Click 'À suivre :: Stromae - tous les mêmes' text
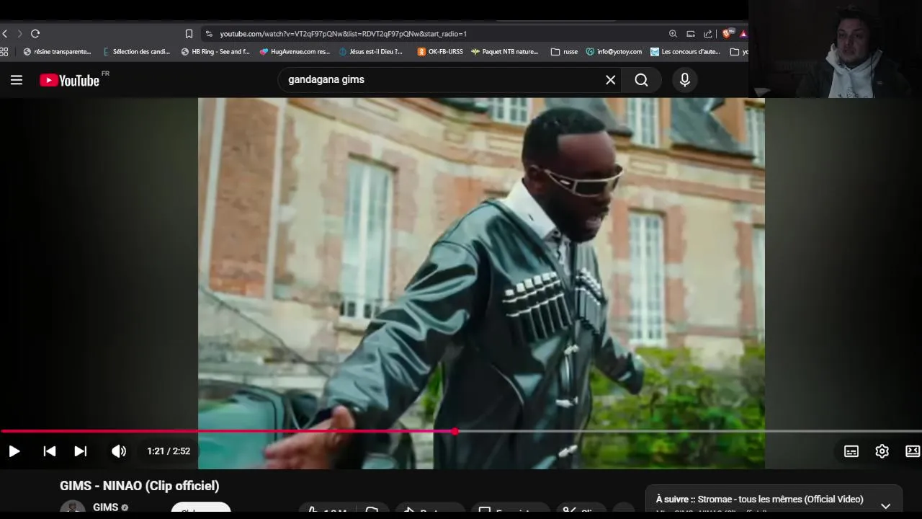Image resolution: width=922 pixels, height=519 pixels. click(759, 500)
